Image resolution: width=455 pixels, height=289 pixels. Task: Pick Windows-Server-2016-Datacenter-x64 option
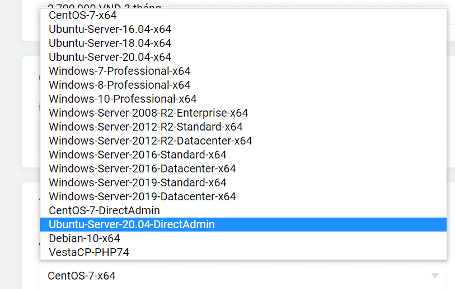[142, 168]
